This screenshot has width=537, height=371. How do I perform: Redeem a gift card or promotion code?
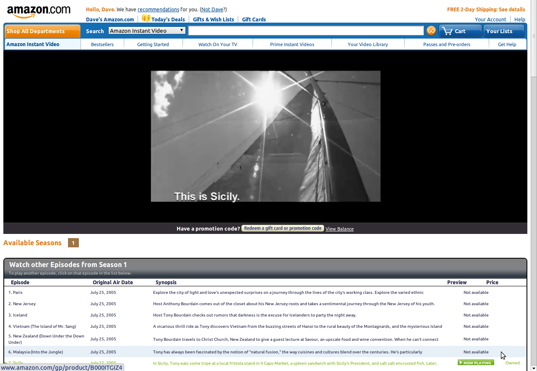[x=283, y=228]
